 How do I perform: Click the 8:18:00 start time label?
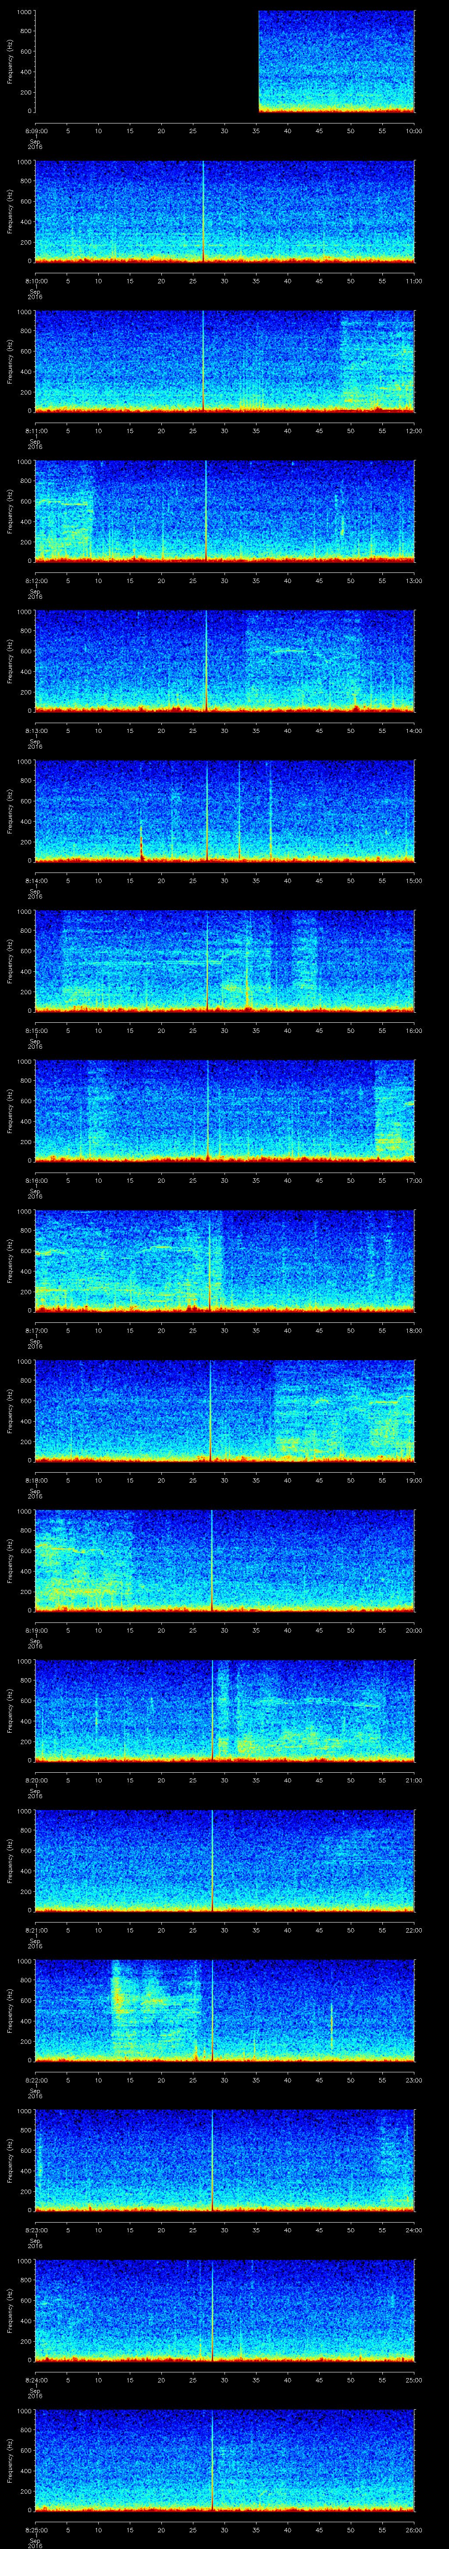[36, 1480]
